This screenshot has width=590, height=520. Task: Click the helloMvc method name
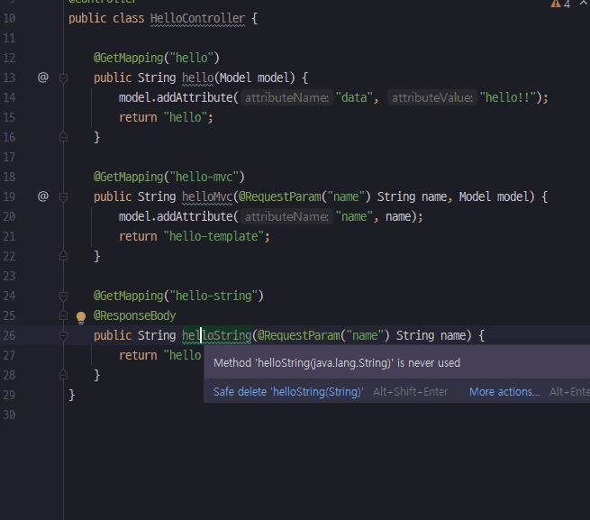[206, 196]
